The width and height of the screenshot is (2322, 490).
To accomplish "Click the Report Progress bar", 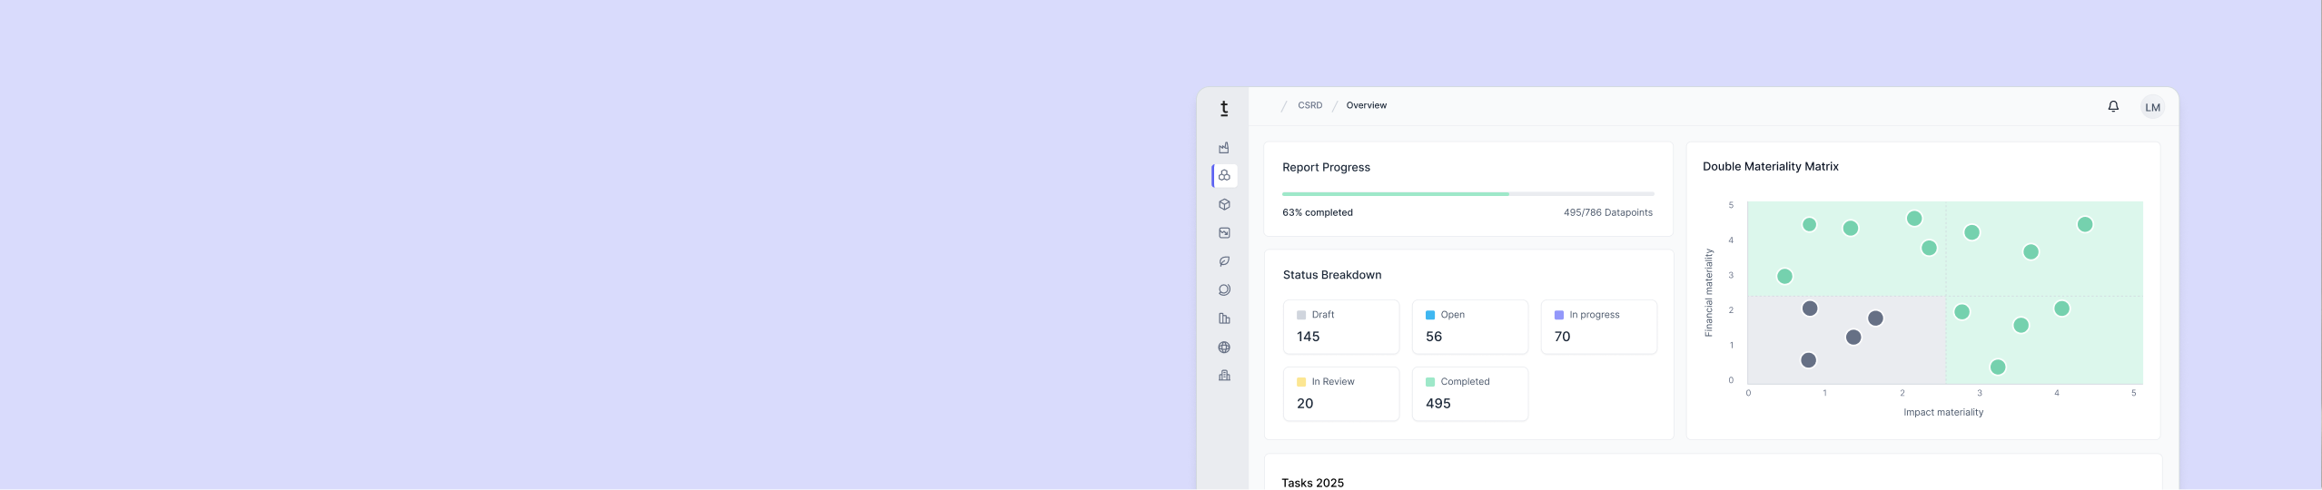I will click(x=1467, y=193).
